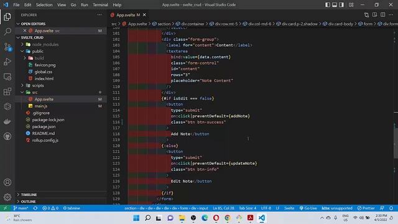This screenshot has width=398, height=224.
Task: Collapse the src folder
Action: coord(22,92)
